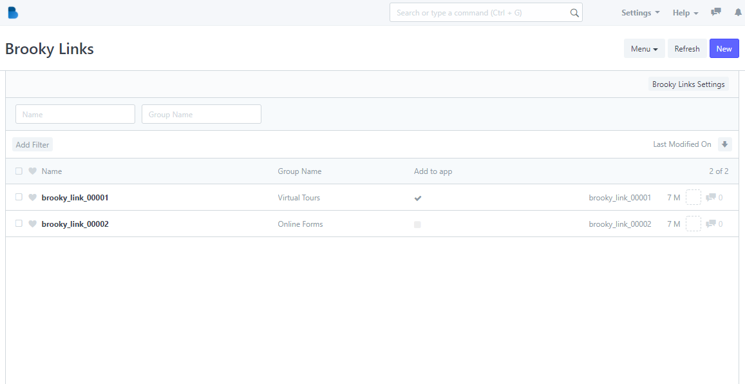Screen dimensions: 745x384
Task: Open the Help dropdown
Action: click(685, 13)
